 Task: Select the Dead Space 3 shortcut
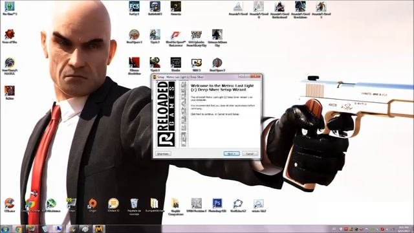[x=134, y=36]
